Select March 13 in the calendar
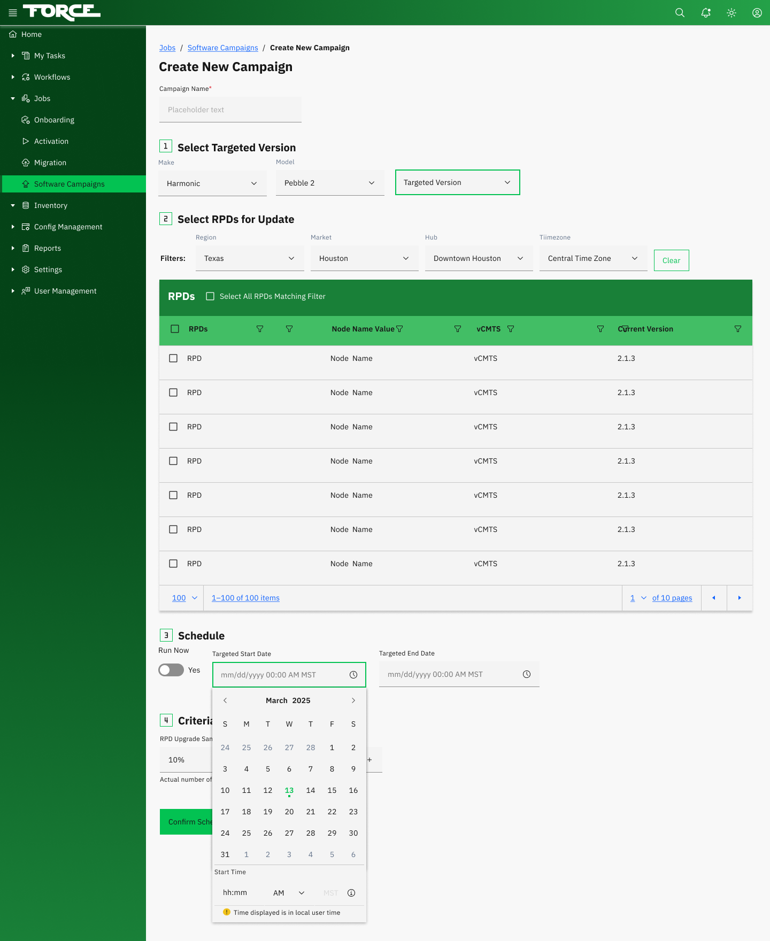This screenshot has height=941, width=770. 289,790
